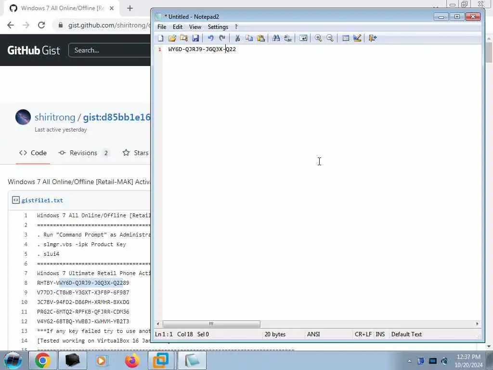
Task: Open the shiritrong user profile link
Action: pos(55,117)
